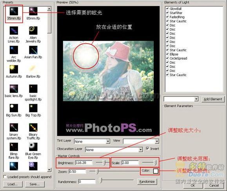Choose the Action Lines.lfp preset
227x191 pixels.
pos(14,35)
